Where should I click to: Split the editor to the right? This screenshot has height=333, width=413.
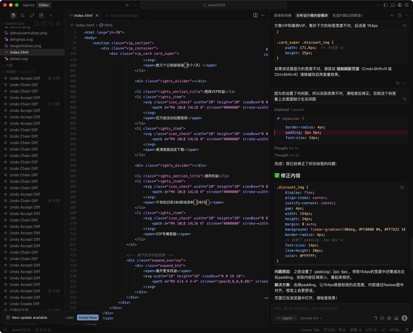click(255, 15)
